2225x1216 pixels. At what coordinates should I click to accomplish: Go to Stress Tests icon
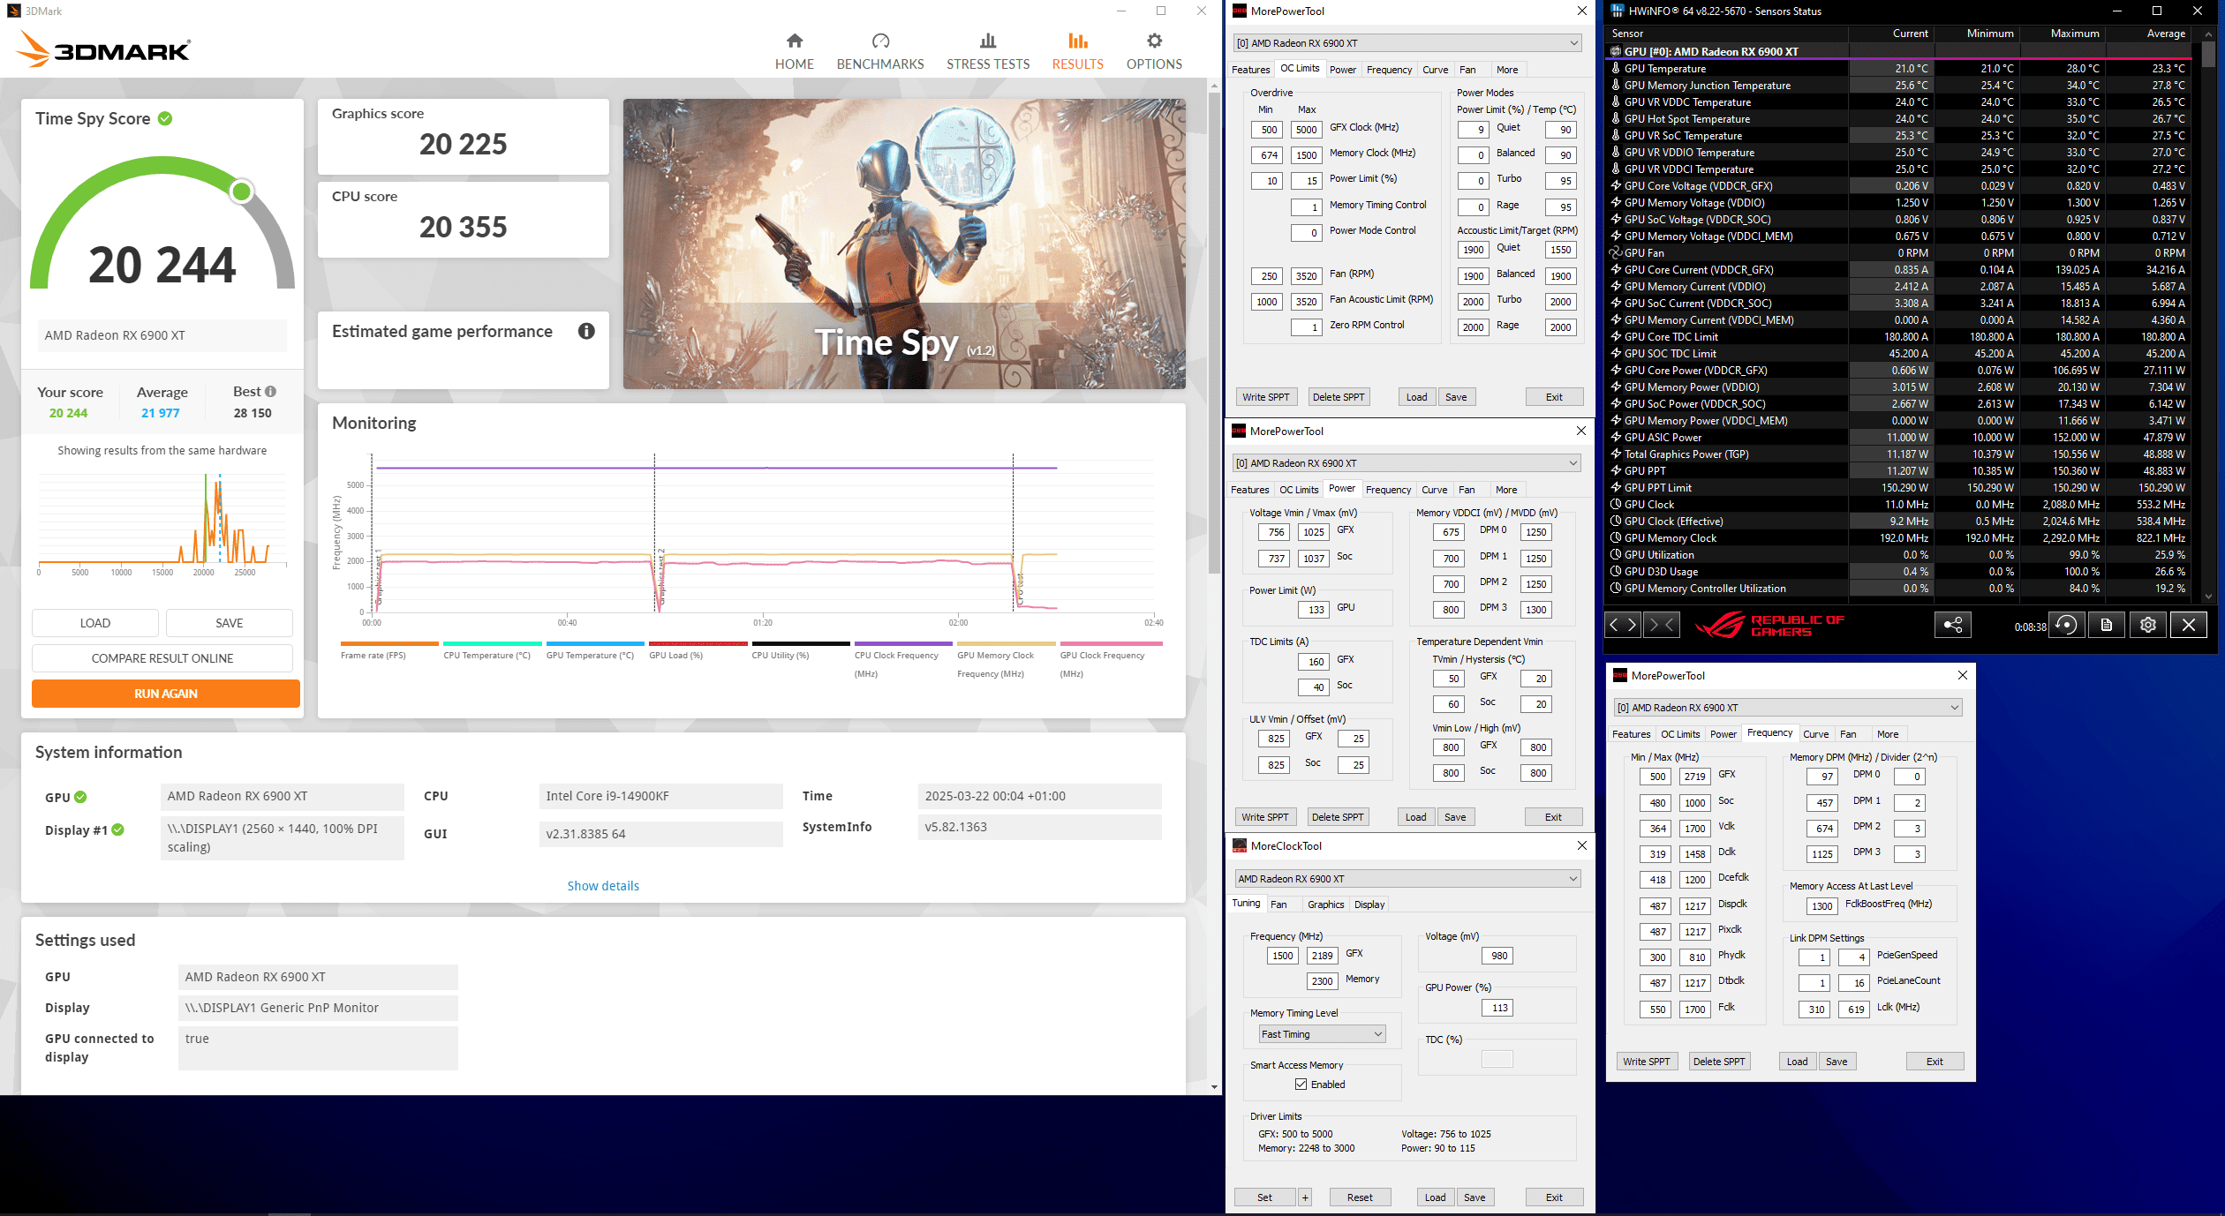pyautogui.click(x=987, y=41)
